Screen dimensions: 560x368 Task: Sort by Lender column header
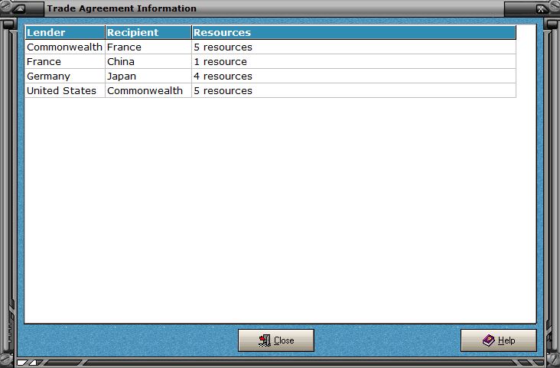[65, 32]
